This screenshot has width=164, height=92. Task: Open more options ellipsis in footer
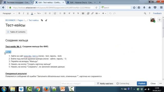[161, 84]
